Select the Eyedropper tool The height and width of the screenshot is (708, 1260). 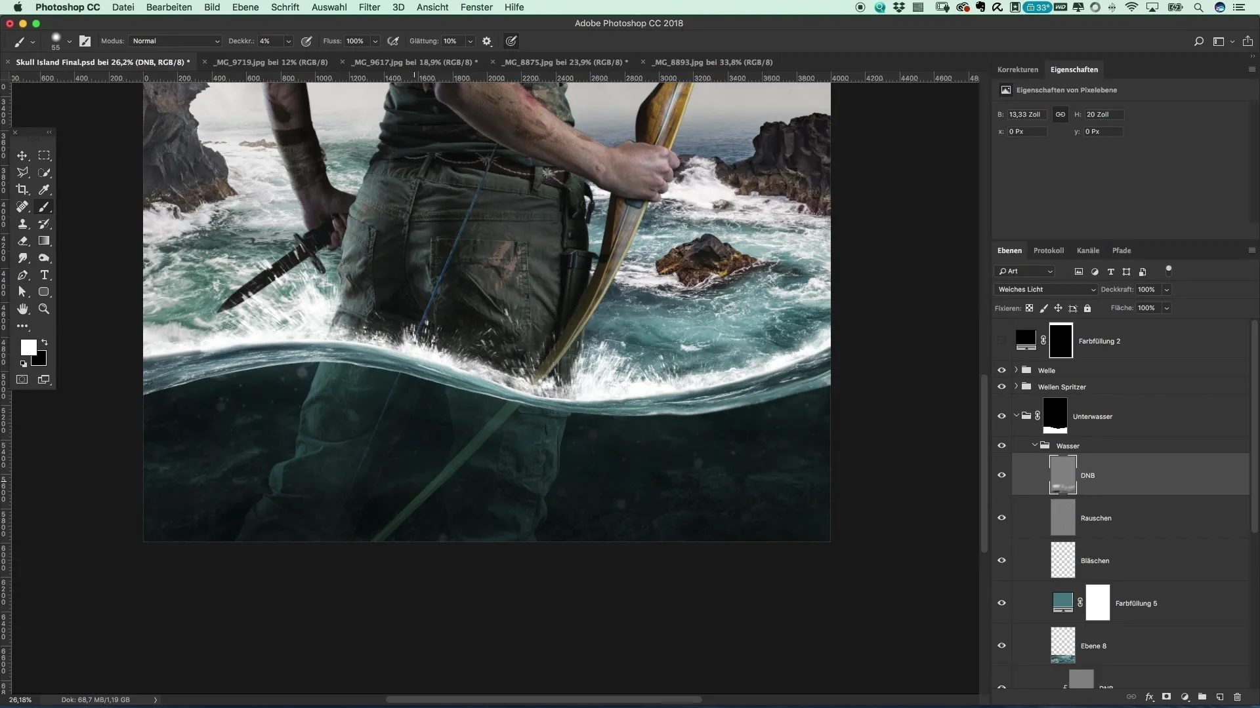(44, 189)
